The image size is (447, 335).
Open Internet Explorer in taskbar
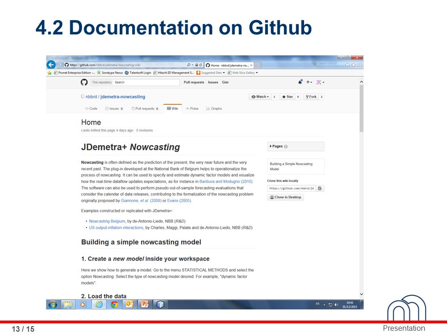point(99,304)
